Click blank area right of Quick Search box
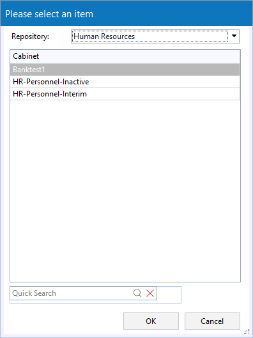The width and height of the screenshot is (253, 338). click(169, 294)
